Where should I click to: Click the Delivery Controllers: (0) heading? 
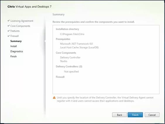(69, 66)
